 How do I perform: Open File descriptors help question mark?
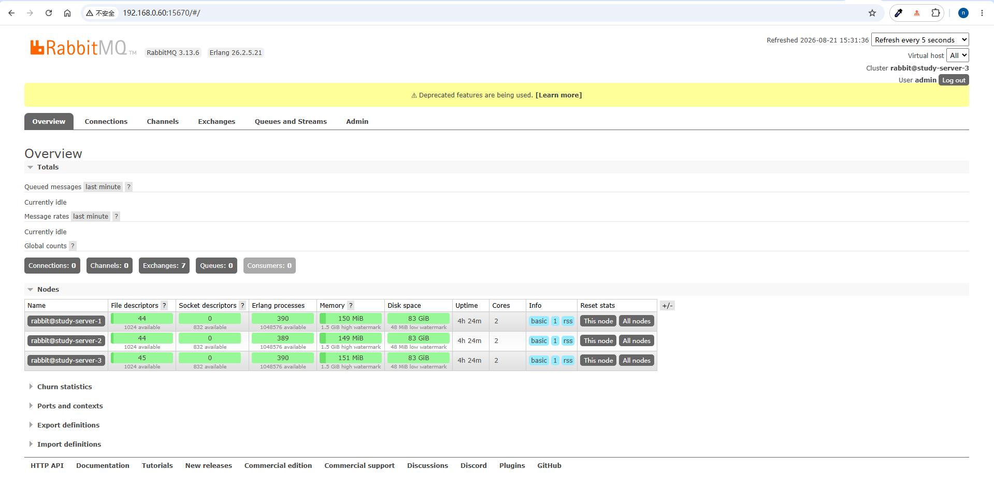[164, 306]
